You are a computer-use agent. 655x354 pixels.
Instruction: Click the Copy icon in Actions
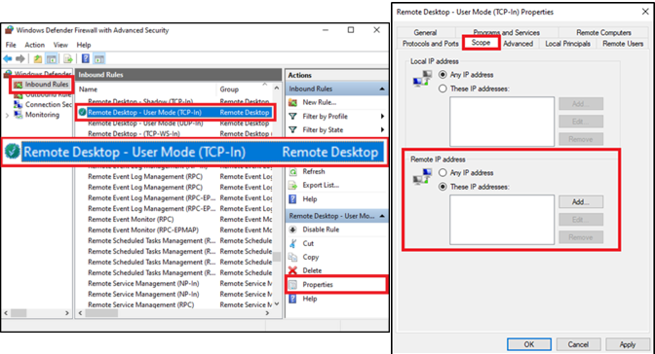tap(292, 257)
